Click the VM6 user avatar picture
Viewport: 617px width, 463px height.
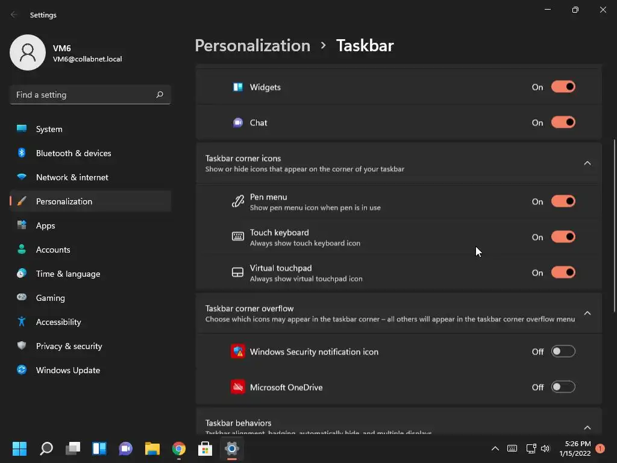pos(28,52)
